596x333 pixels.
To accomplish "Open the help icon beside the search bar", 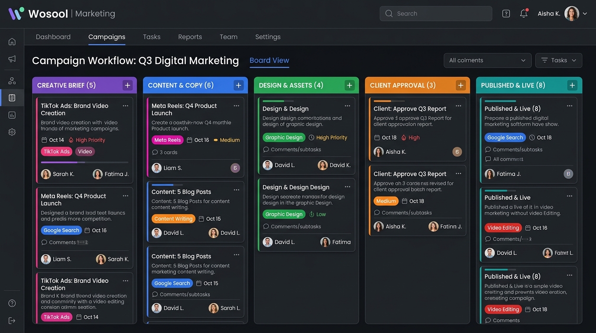I will (506, 13).
